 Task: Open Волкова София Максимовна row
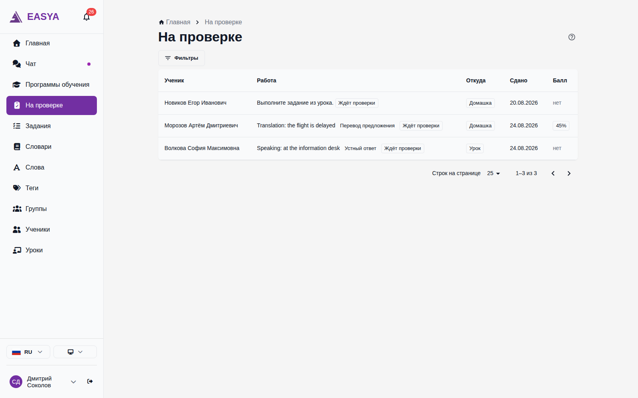pyautogui.click(x=368, y=148)
